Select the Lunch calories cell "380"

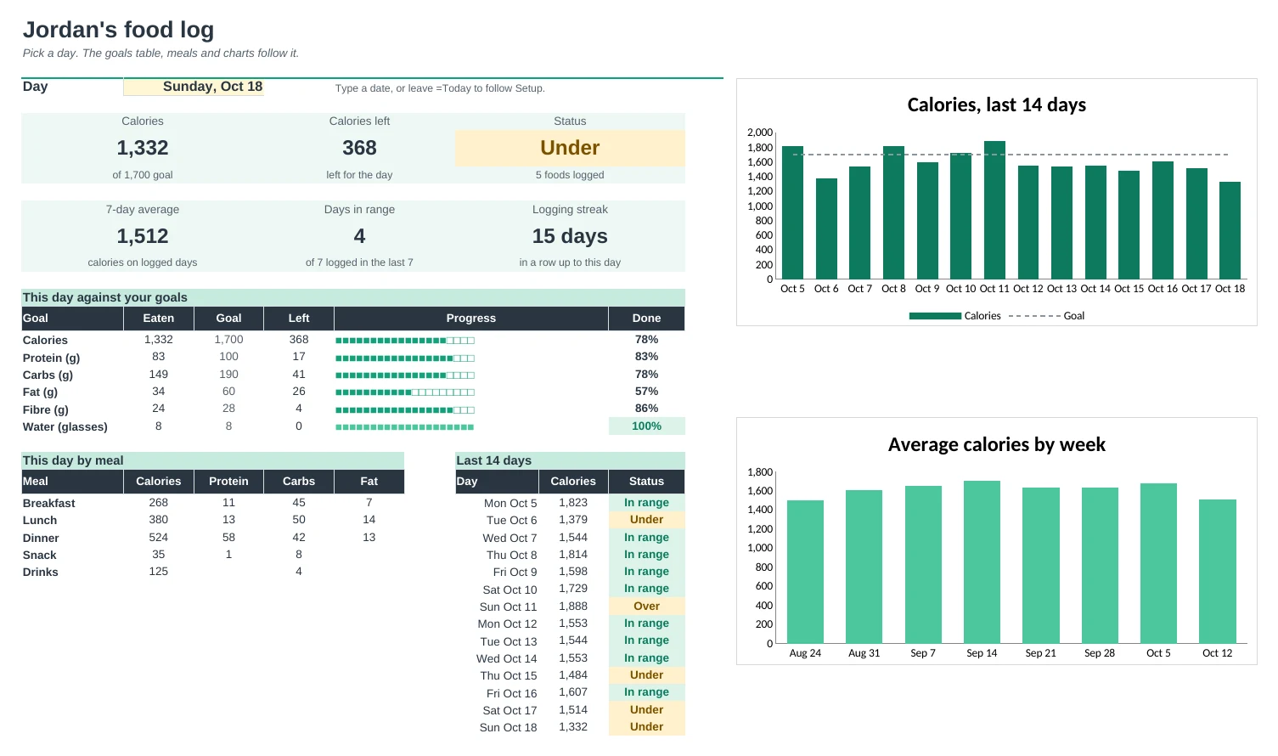[x=159, y=520]
